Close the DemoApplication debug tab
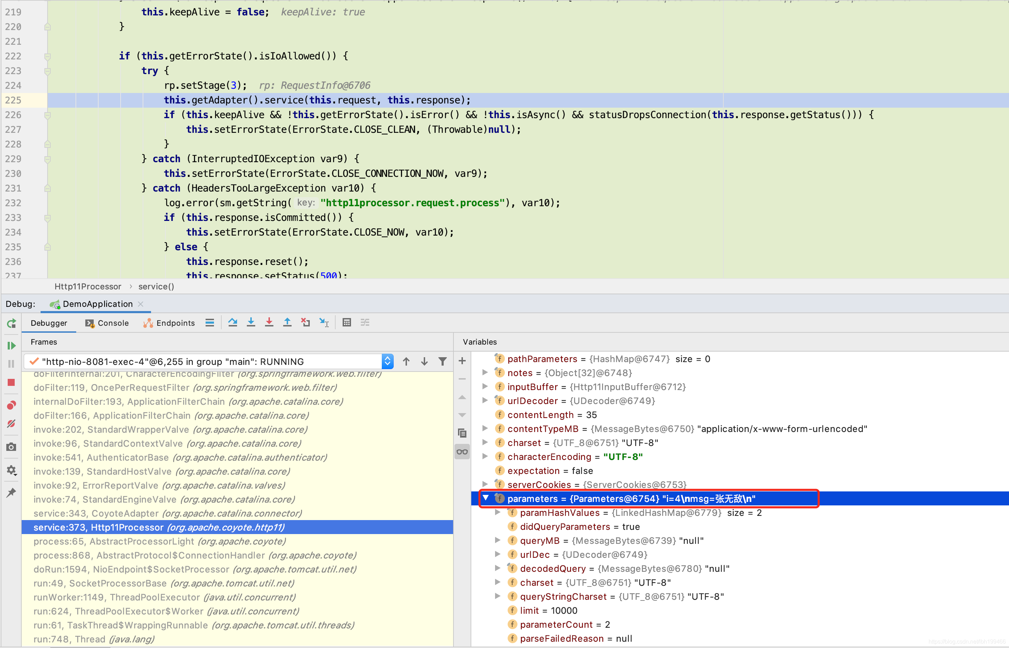The width and height of the screenshot is (1009, 648). click(x=141, y=304)
